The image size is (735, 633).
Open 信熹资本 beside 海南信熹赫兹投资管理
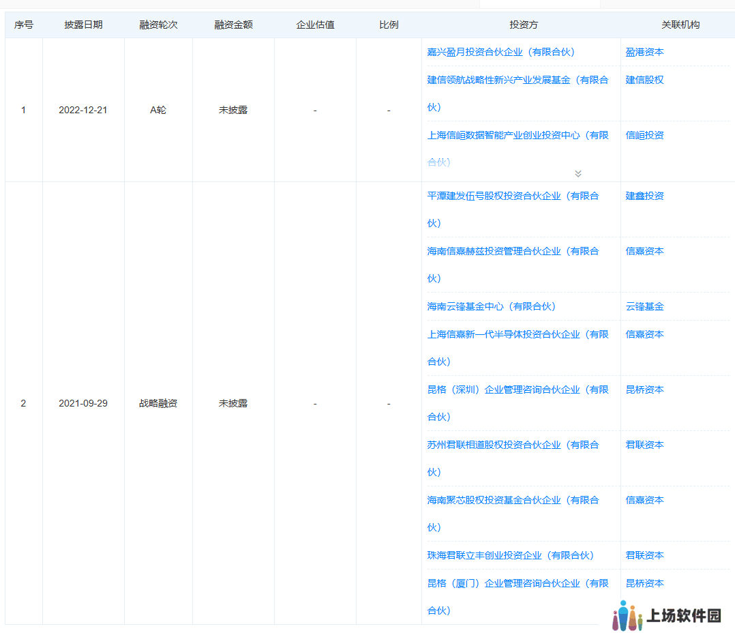point(644,251)
